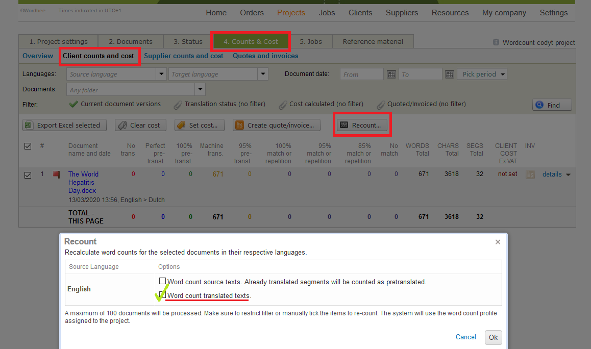The image size is (591, 349).
Task: Close the Recount dialog with X
Action: tap(498, 242)
